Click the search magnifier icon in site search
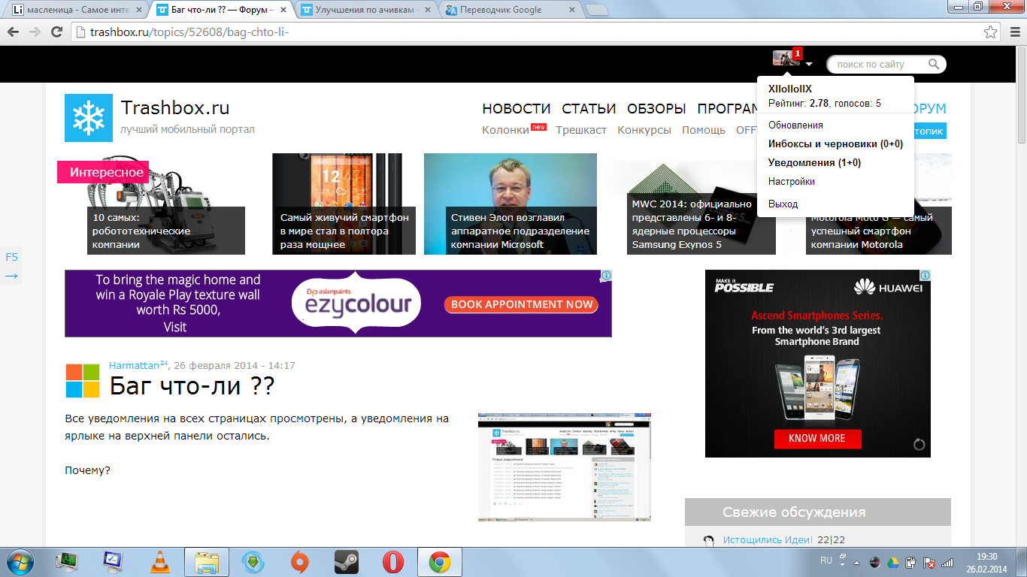Viewport: 1027px width, 577px height. [x=934, y=65]
